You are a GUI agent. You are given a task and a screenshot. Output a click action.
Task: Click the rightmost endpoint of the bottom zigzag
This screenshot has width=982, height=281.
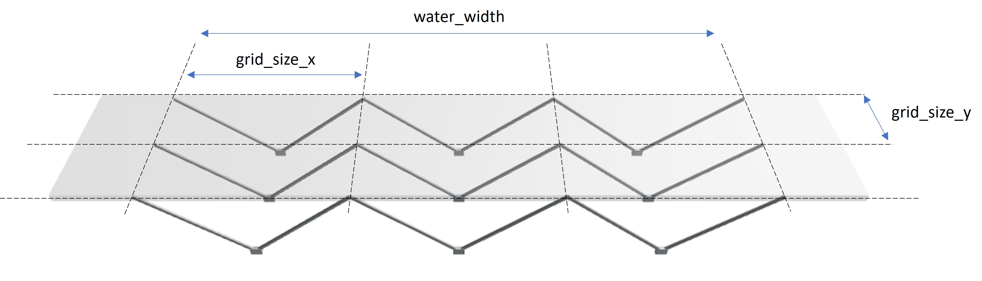(x=785, y=198)
